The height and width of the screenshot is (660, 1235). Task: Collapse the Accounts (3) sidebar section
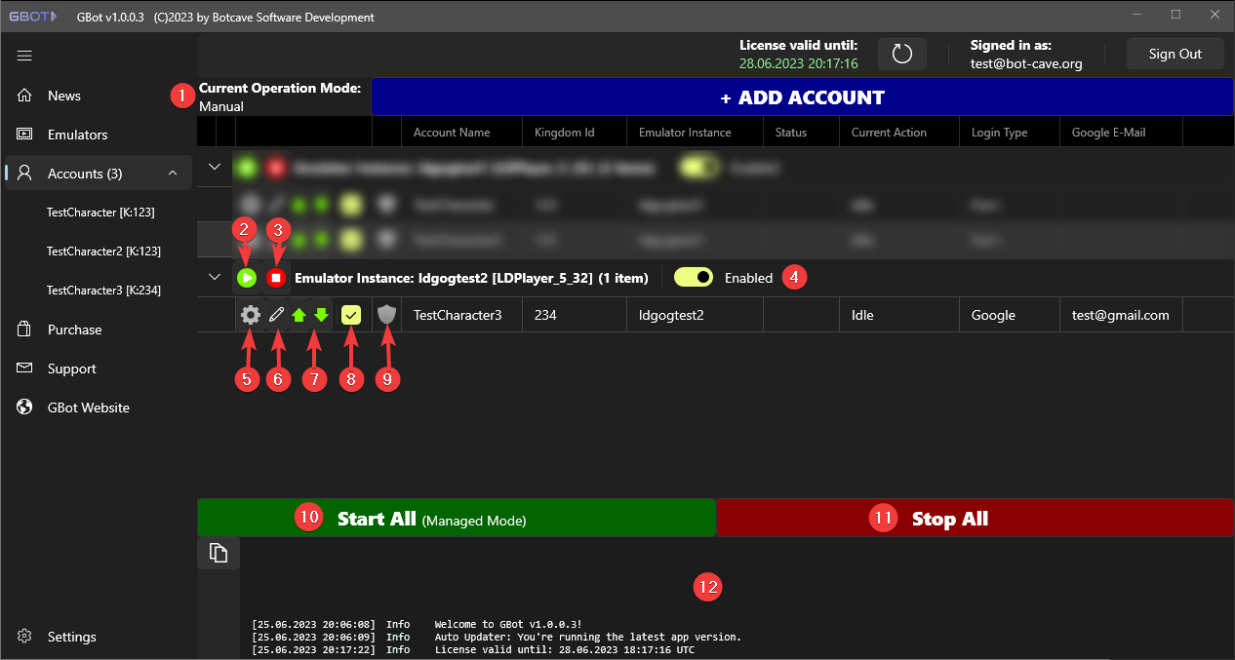point(173,174)
